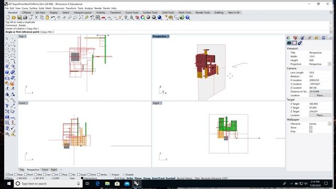Select the Text tool in sidebar
The image size is (336, 189).
pyautogui.click(x=7, y=106)
